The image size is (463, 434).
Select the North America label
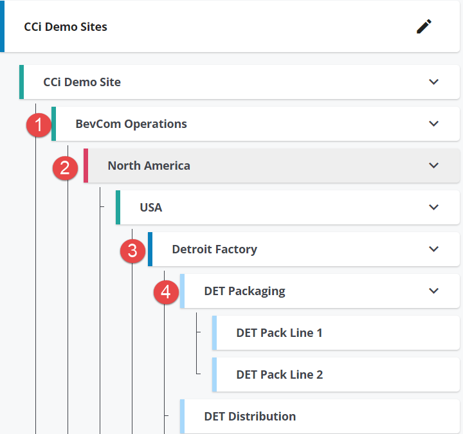(149, 166)
